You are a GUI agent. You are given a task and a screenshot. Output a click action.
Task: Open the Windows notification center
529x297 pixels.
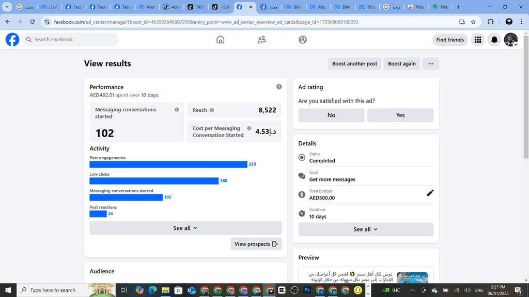pos(519,290)
